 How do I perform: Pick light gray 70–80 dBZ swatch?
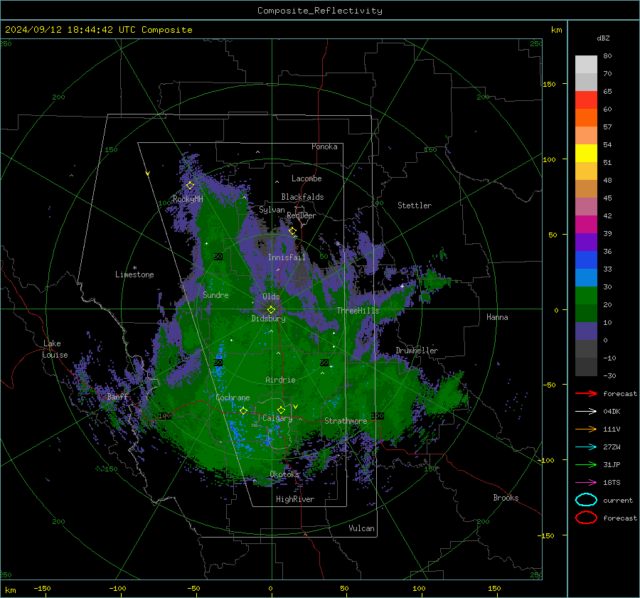tap(586, 65)
